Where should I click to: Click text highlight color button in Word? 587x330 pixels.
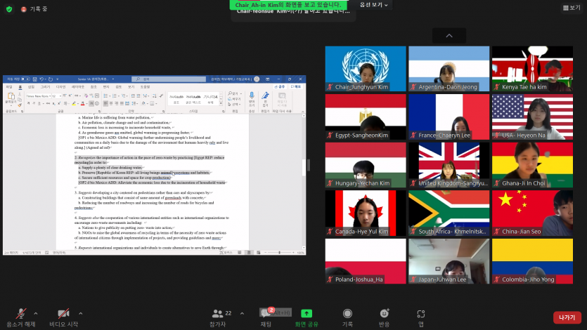click(x=74, y=103)
